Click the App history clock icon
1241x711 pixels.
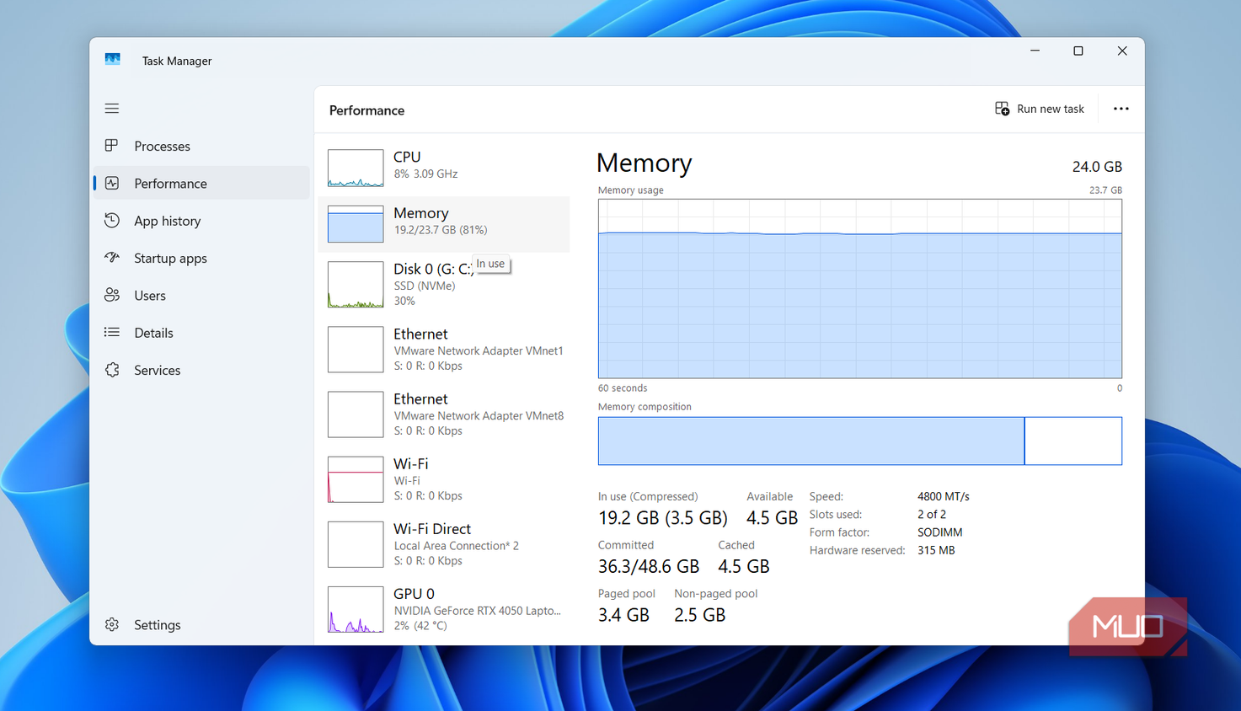tap(112, 221)
